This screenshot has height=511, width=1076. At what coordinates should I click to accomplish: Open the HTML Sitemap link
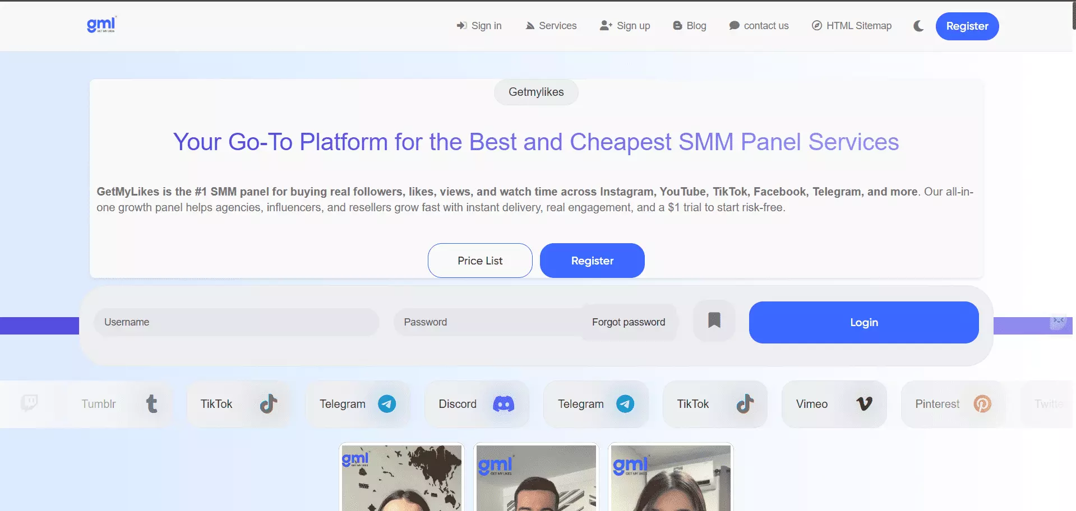(851, 26)
